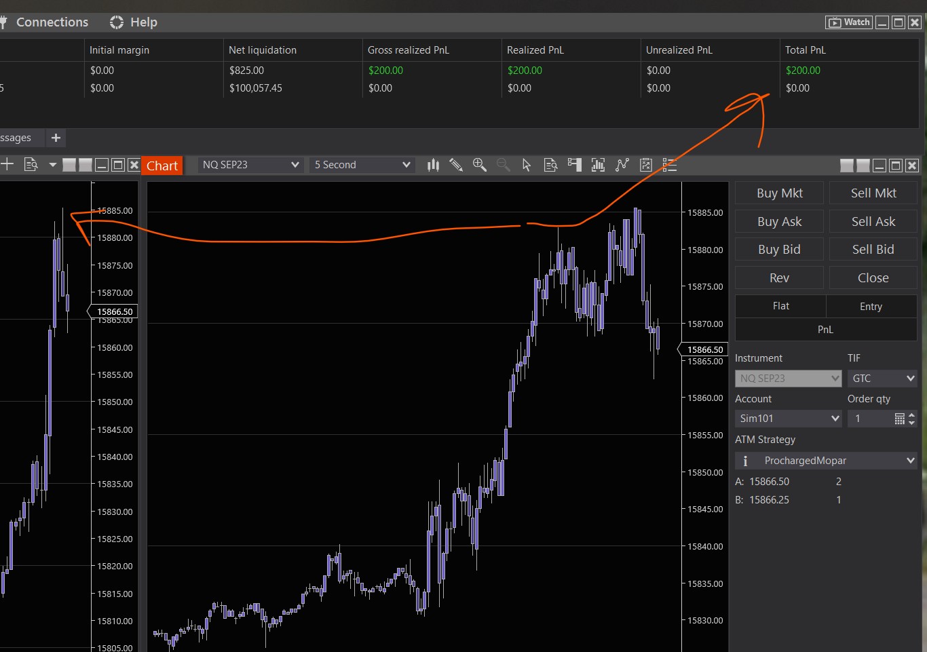Open the bar type chart style icon
This screenshot has height=652, width=927.
[x=433, y=165]
